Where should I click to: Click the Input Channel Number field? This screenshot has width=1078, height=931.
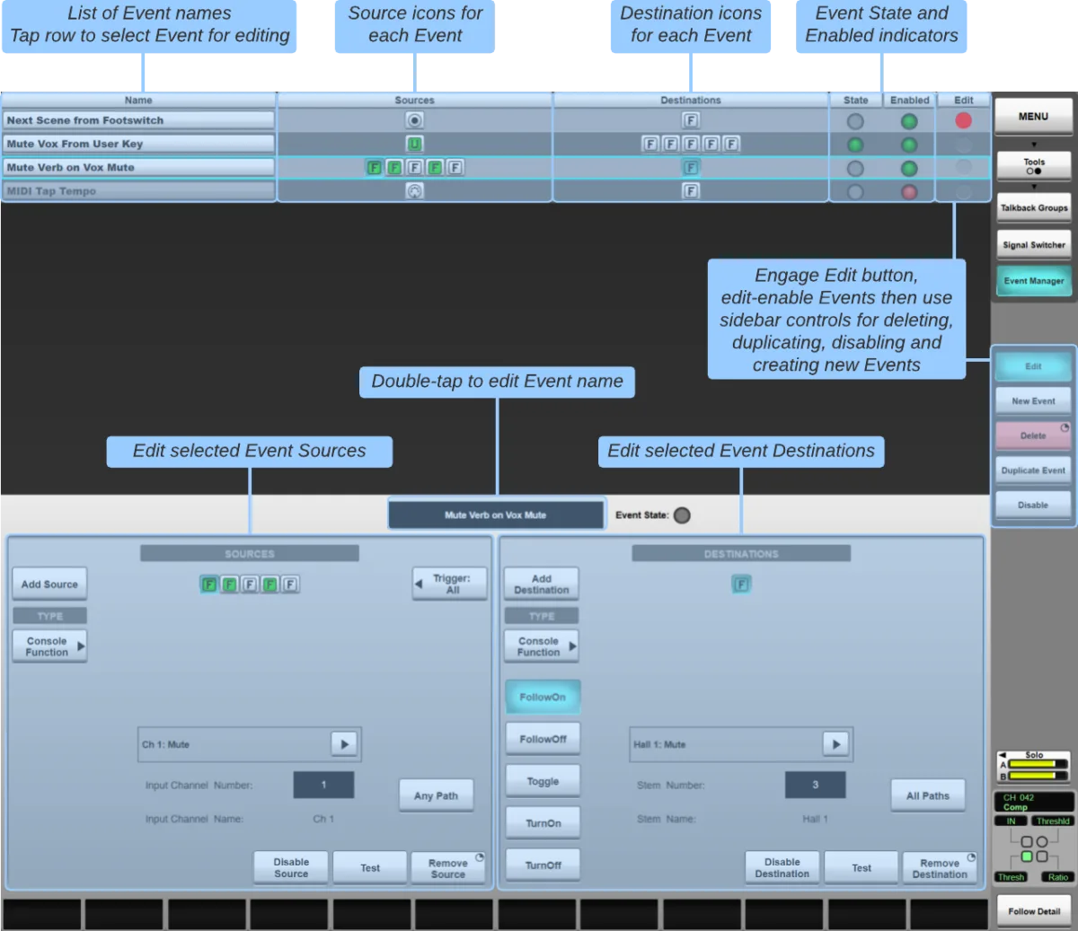(x=323, y=785)
